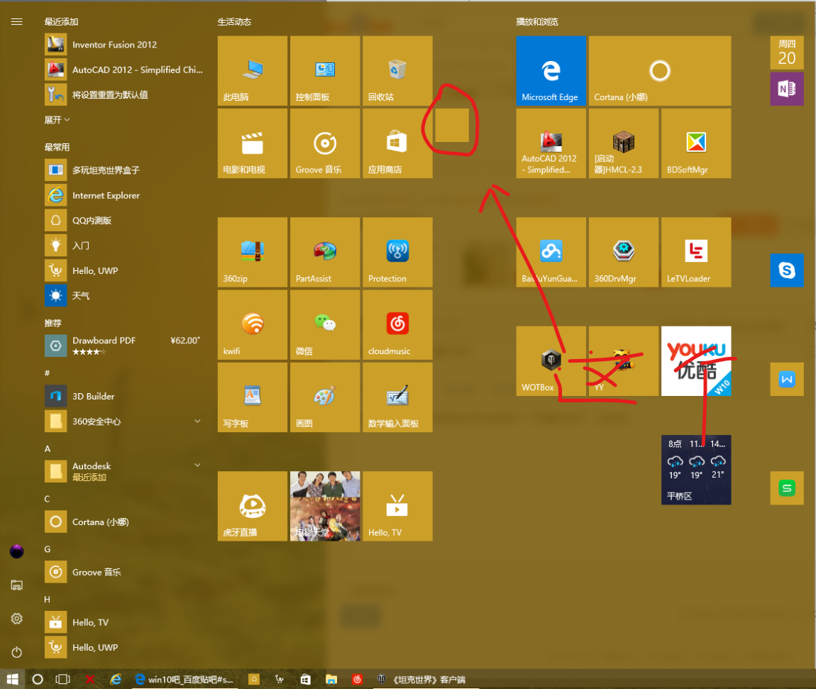Launch the Microsoft Edge tile

[551, 71]
